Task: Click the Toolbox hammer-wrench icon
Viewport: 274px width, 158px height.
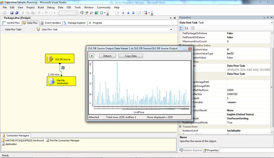Action: [x=91, y=13]
